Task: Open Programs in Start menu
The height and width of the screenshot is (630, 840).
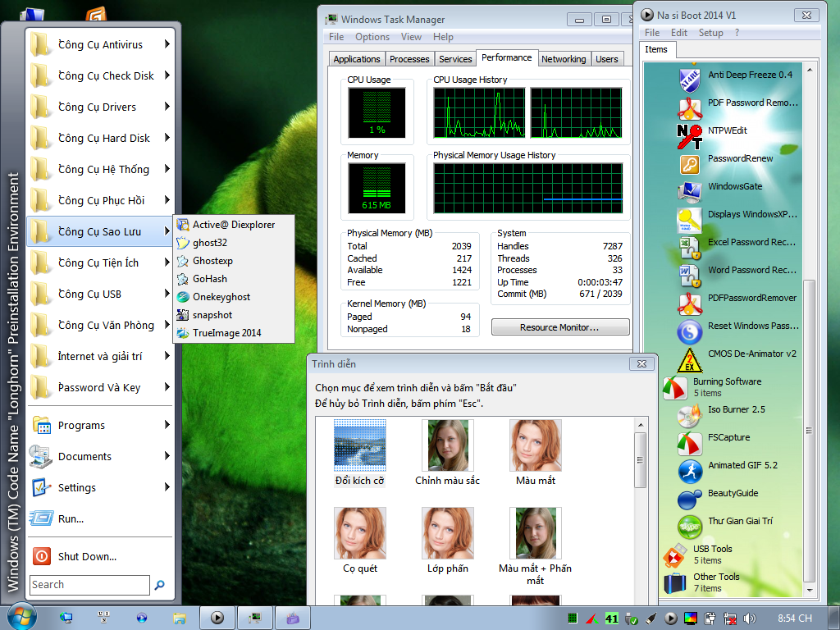Action: click(100, 426)
